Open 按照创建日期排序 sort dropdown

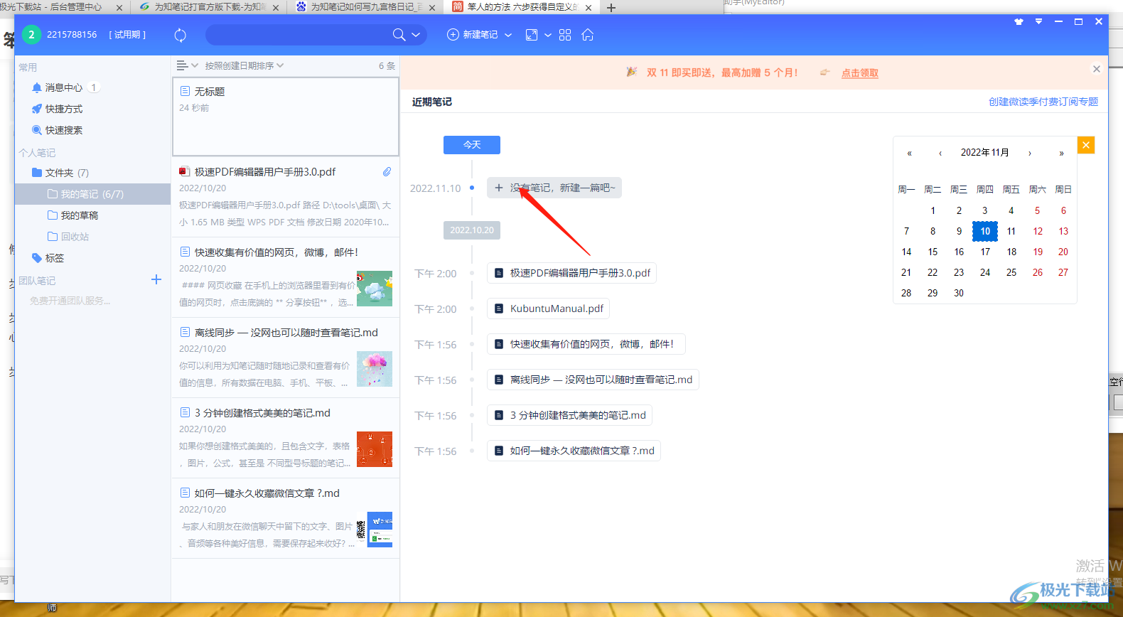(245, 65)
